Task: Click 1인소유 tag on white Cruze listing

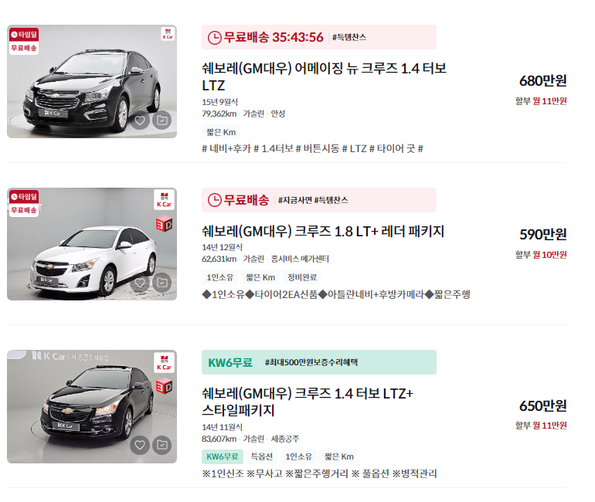Action: pos(219,277)
